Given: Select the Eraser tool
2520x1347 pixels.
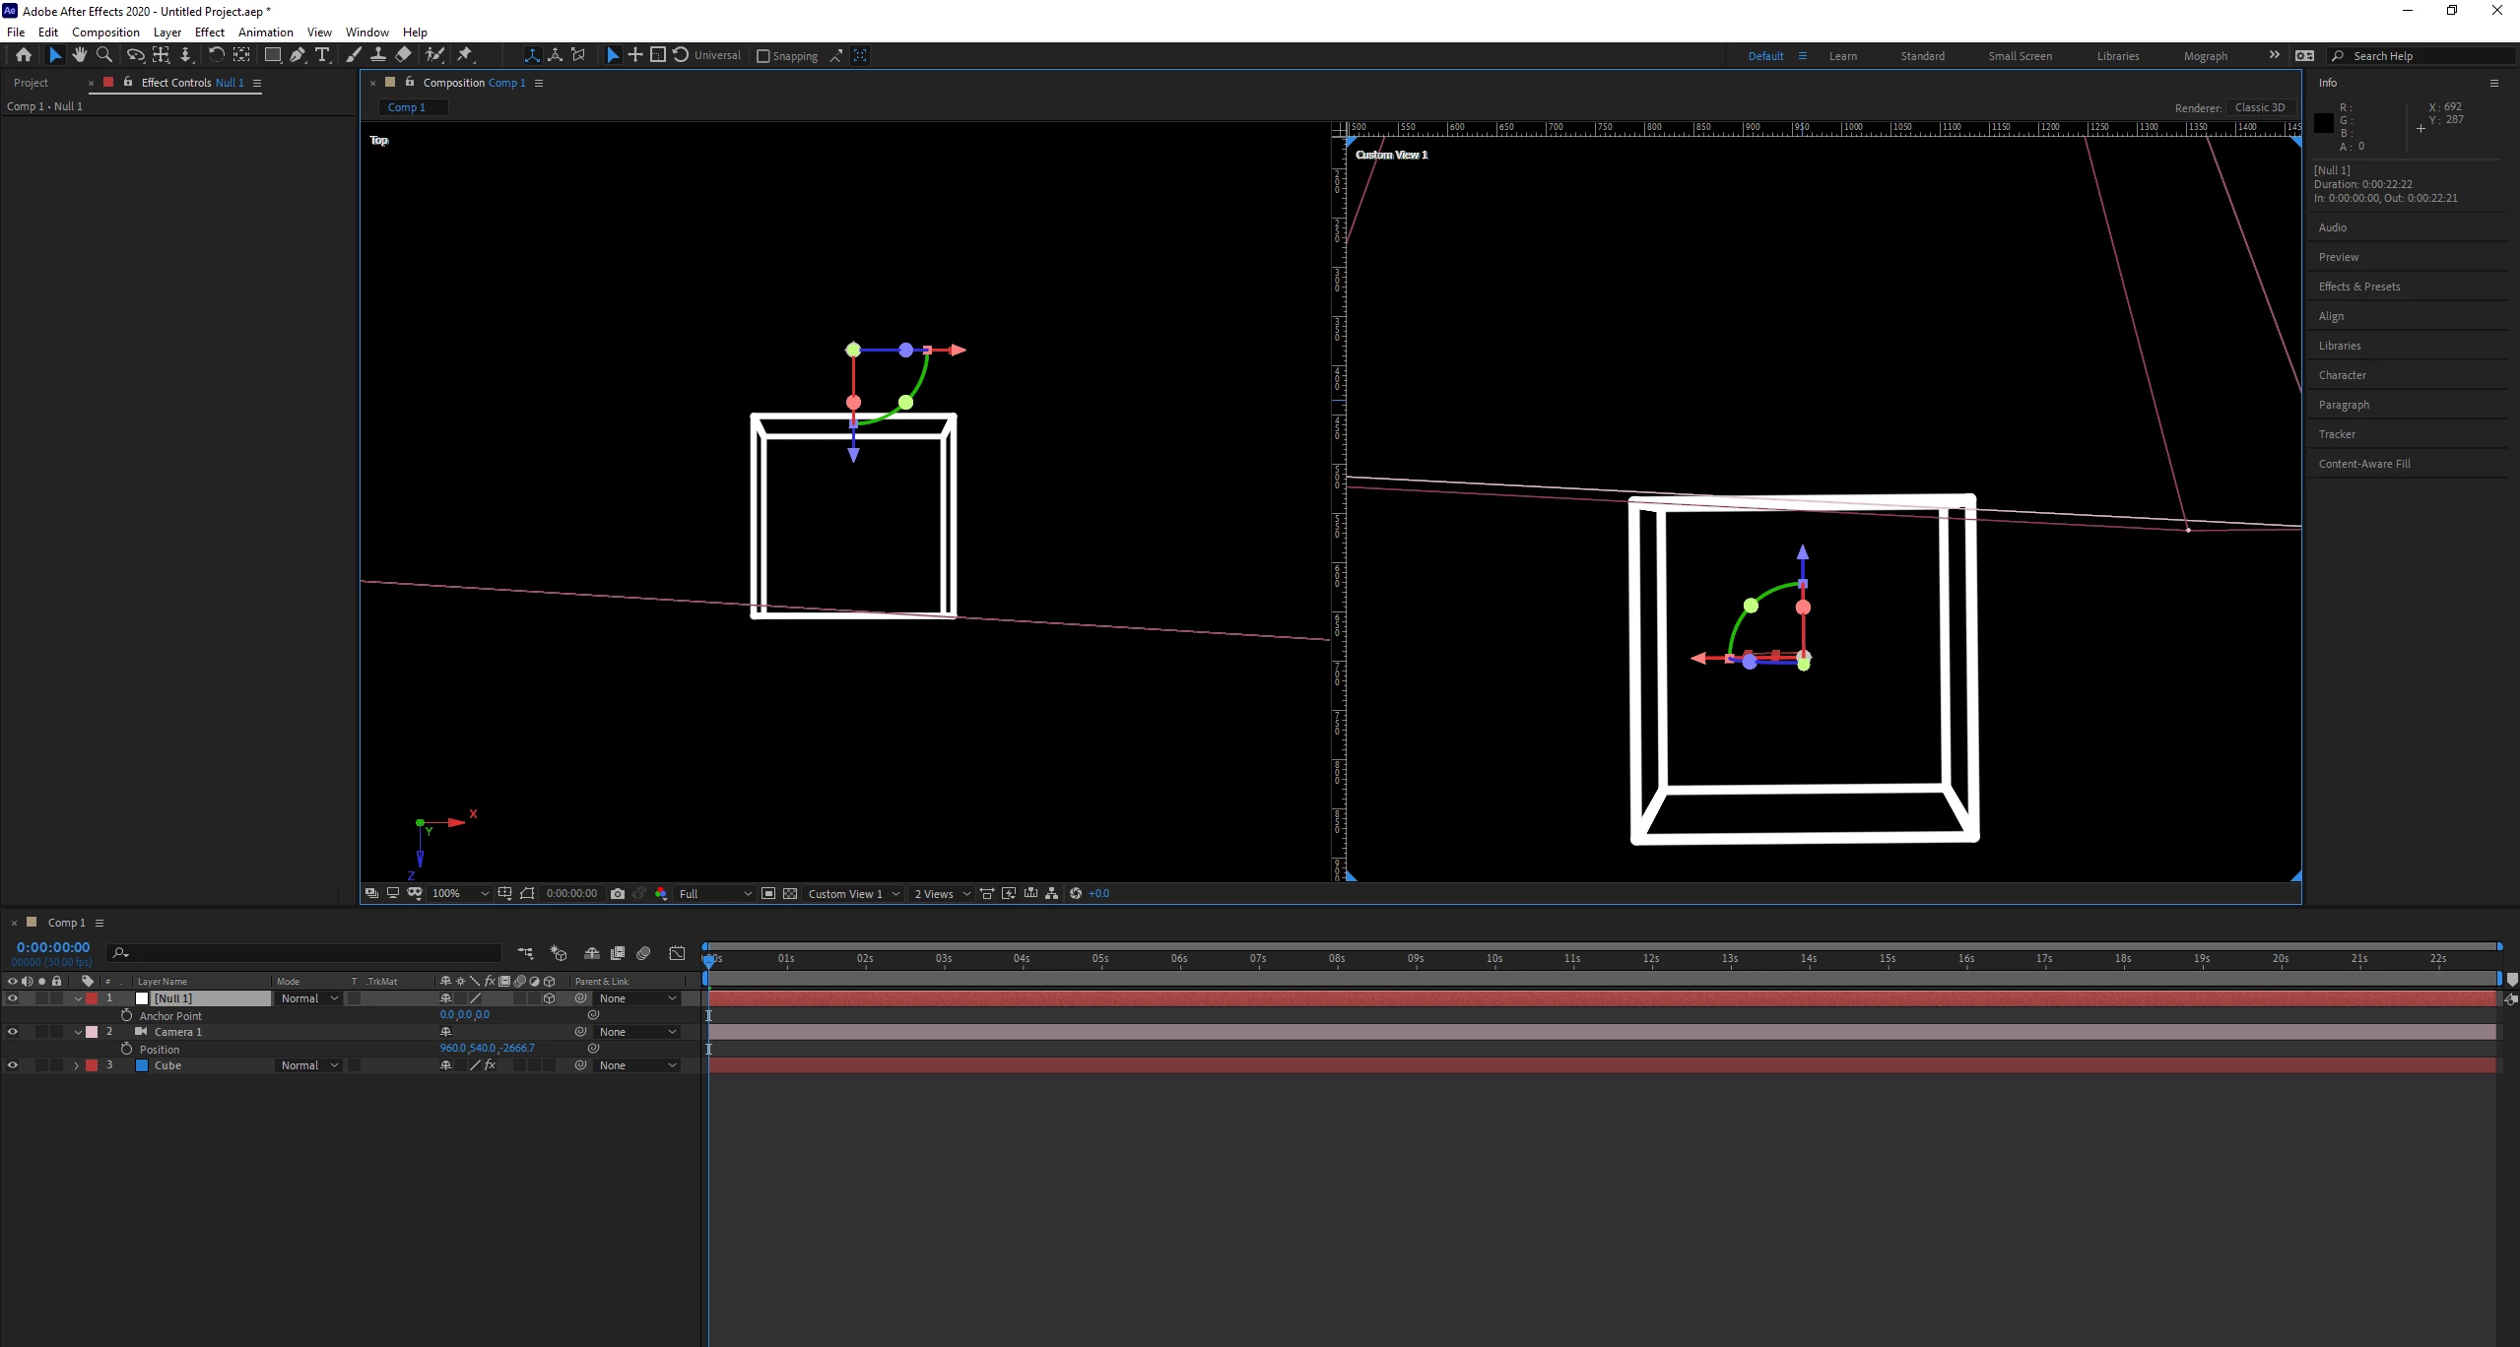Looking at the screenshot, I should tap(404, 55).
